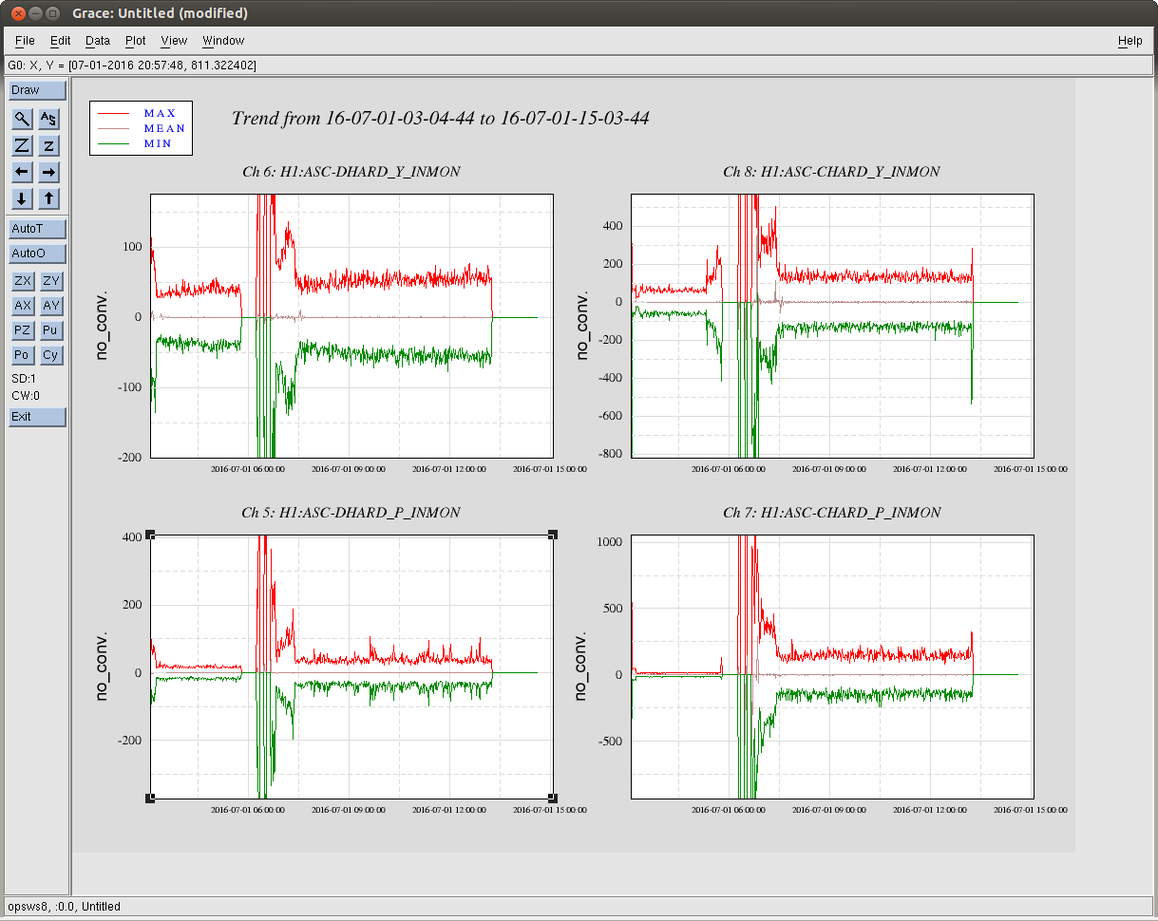Image resolution: width=1158 pixels, height=921 pixels.
Task: Open the Edit menu
Action: tap(61, 41)
